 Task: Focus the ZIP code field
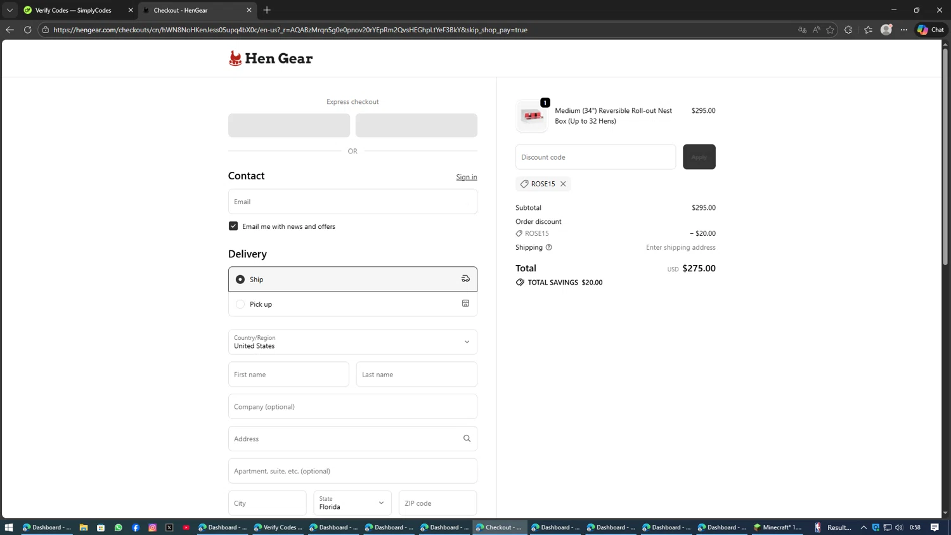pos(437,503)
